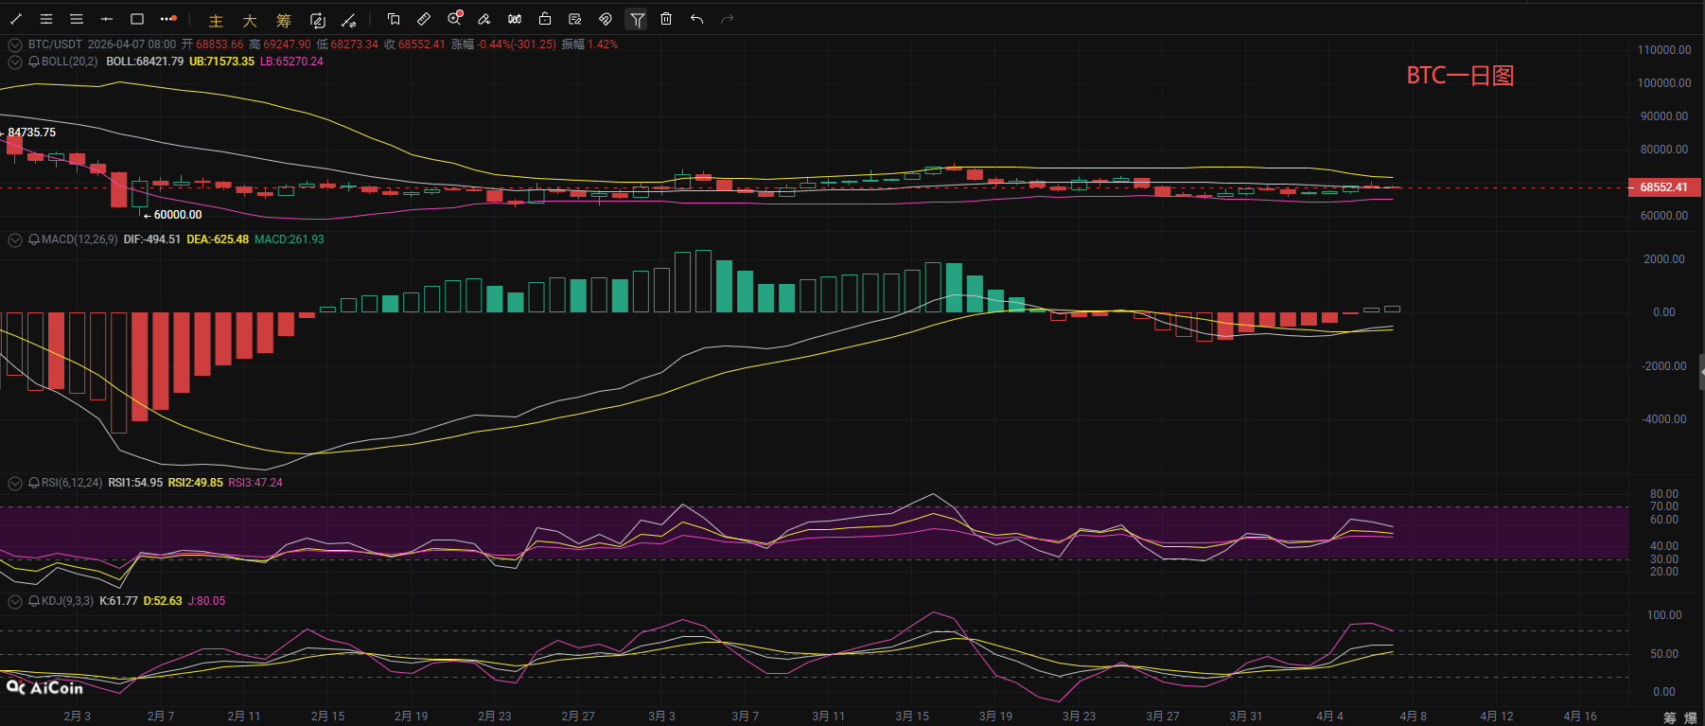Click the BTC/USDT symbol label
This screenshot has height=726, width=1705.
55,44
